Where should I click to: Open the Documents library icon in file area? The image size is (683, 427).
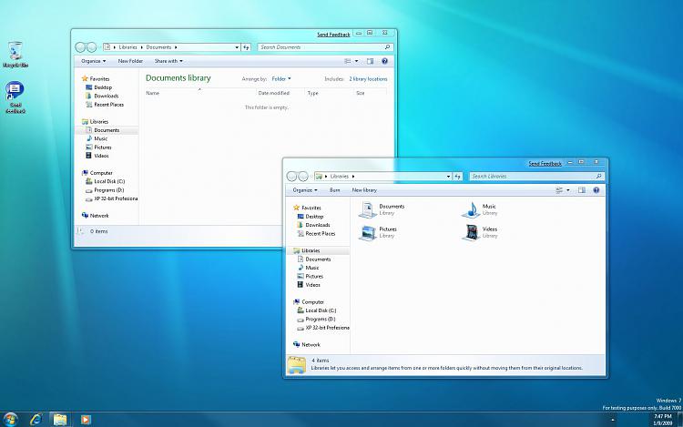click(x=367, y=209)
